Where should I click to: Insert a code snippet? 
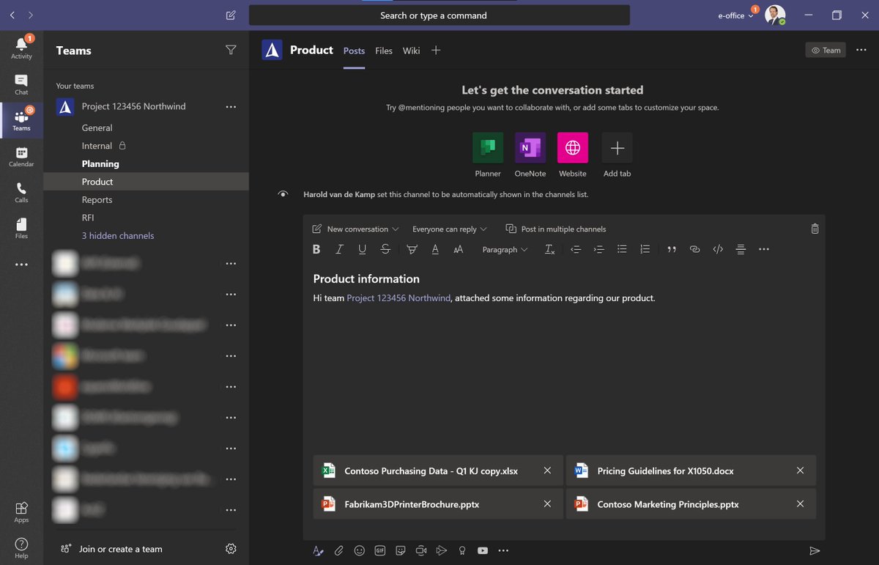[x=718, y=249]
